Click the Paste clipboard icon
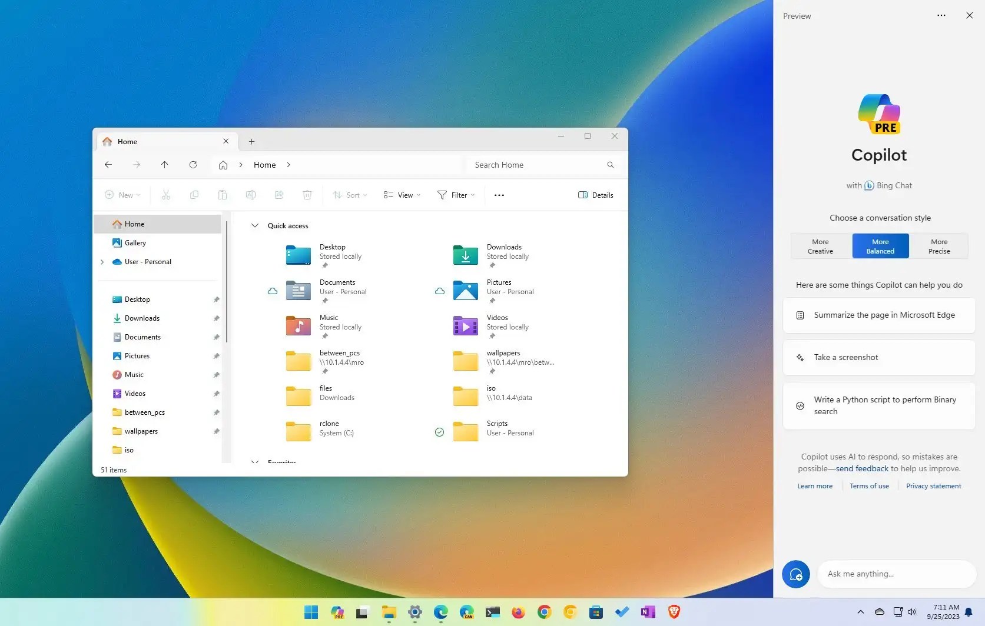The height and width of the screenshot is (626, 985). click(x=223, y=195)
